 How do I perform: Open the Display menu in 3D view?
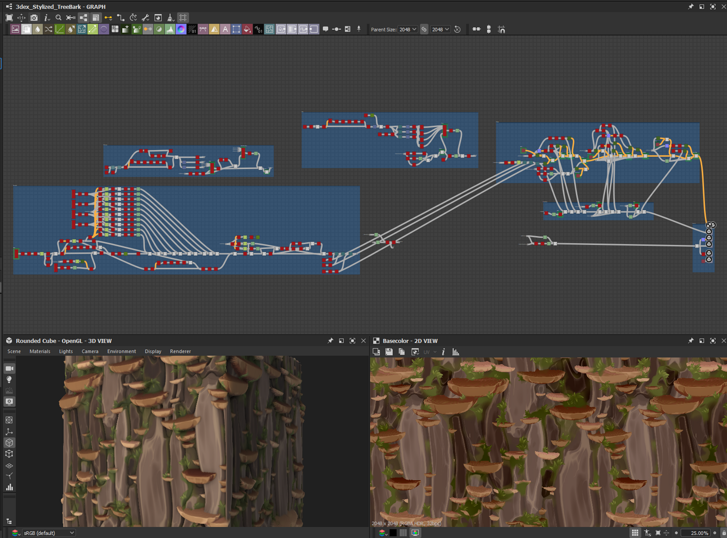coord(153,351)
